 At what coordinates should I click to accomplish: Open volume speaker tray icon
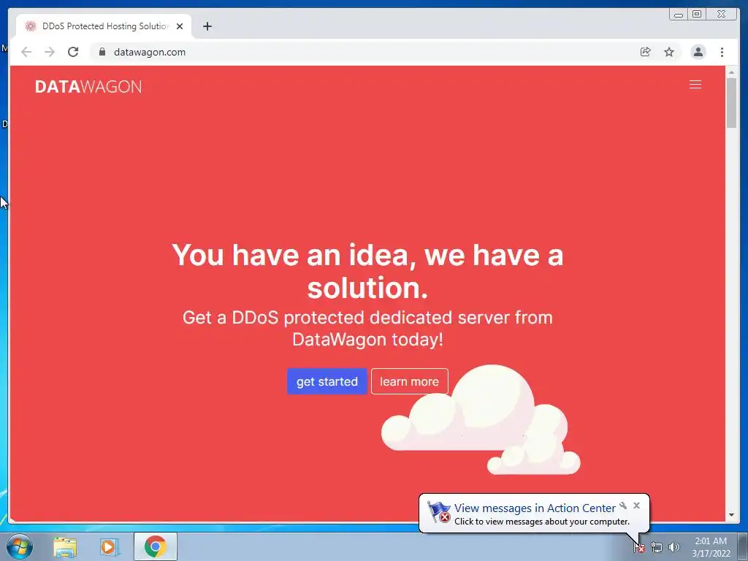pos(674,547)
